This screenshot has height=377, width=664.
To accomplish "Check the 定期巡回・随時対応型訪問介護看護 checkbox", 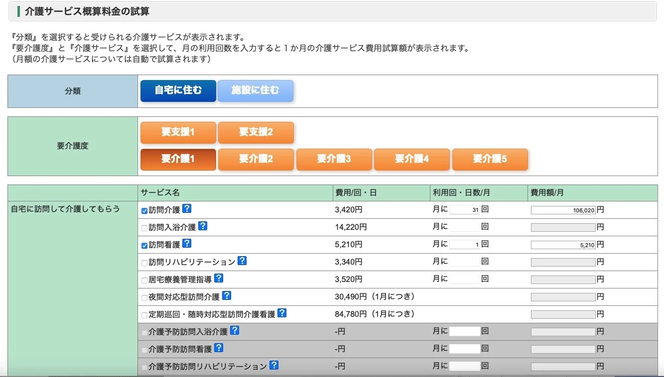I will point(144,315).
